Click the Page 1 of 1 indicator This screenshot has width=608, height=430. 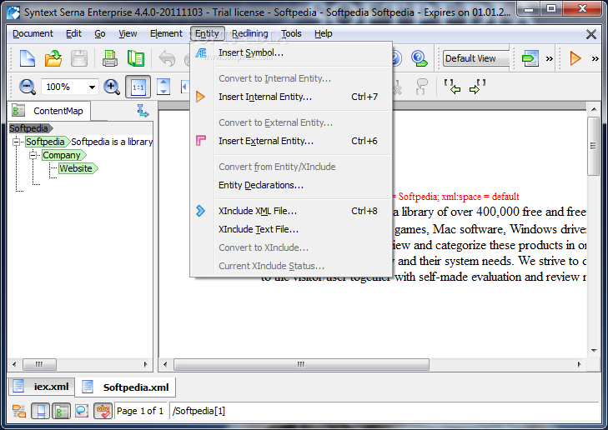coord(140,411)
